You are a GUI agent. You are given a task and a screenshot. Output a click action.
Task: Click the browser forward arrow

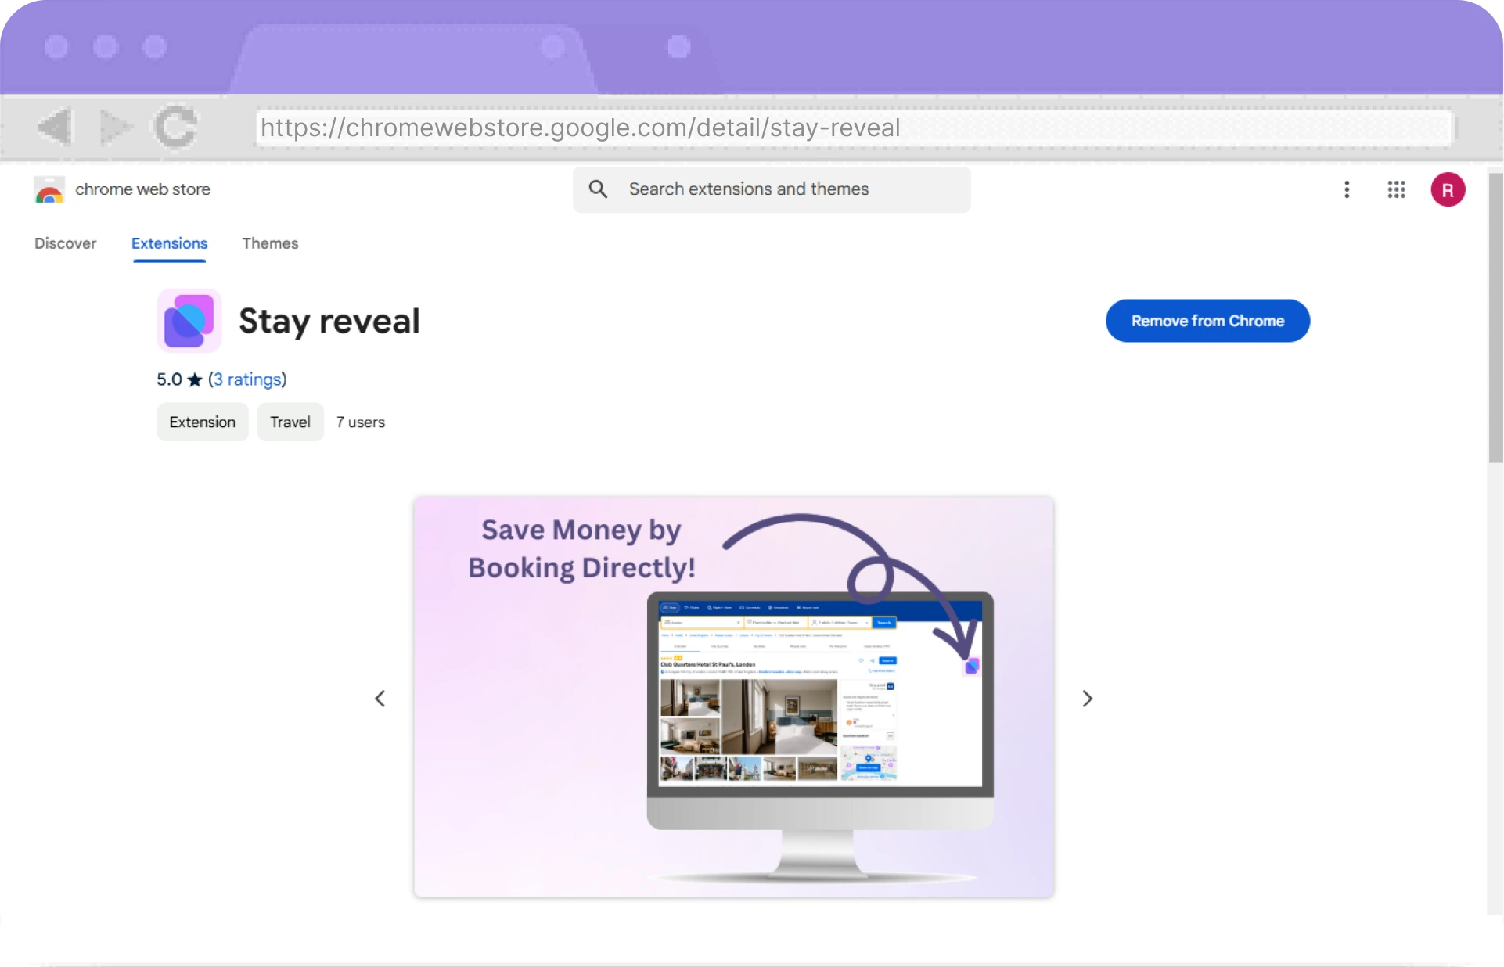[116, 127]
